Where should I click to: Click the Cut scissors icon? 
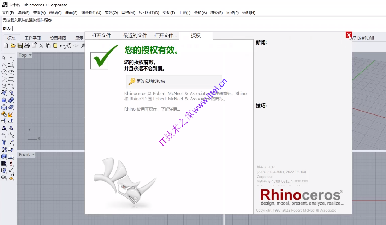tap(41, 46)
